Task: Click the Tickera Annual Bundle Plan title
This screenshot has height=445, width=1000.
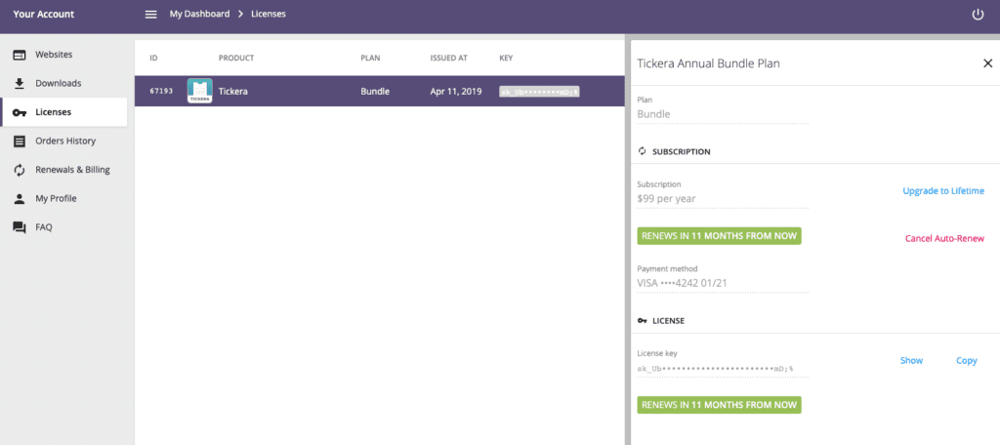Action: tap(708, 63)
